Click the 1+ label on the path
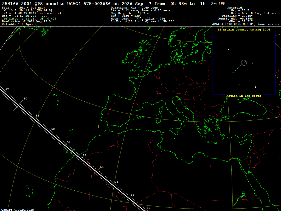The height and width of the screenshot is (211, 281). pyautogui.click(x=7, y=89)
